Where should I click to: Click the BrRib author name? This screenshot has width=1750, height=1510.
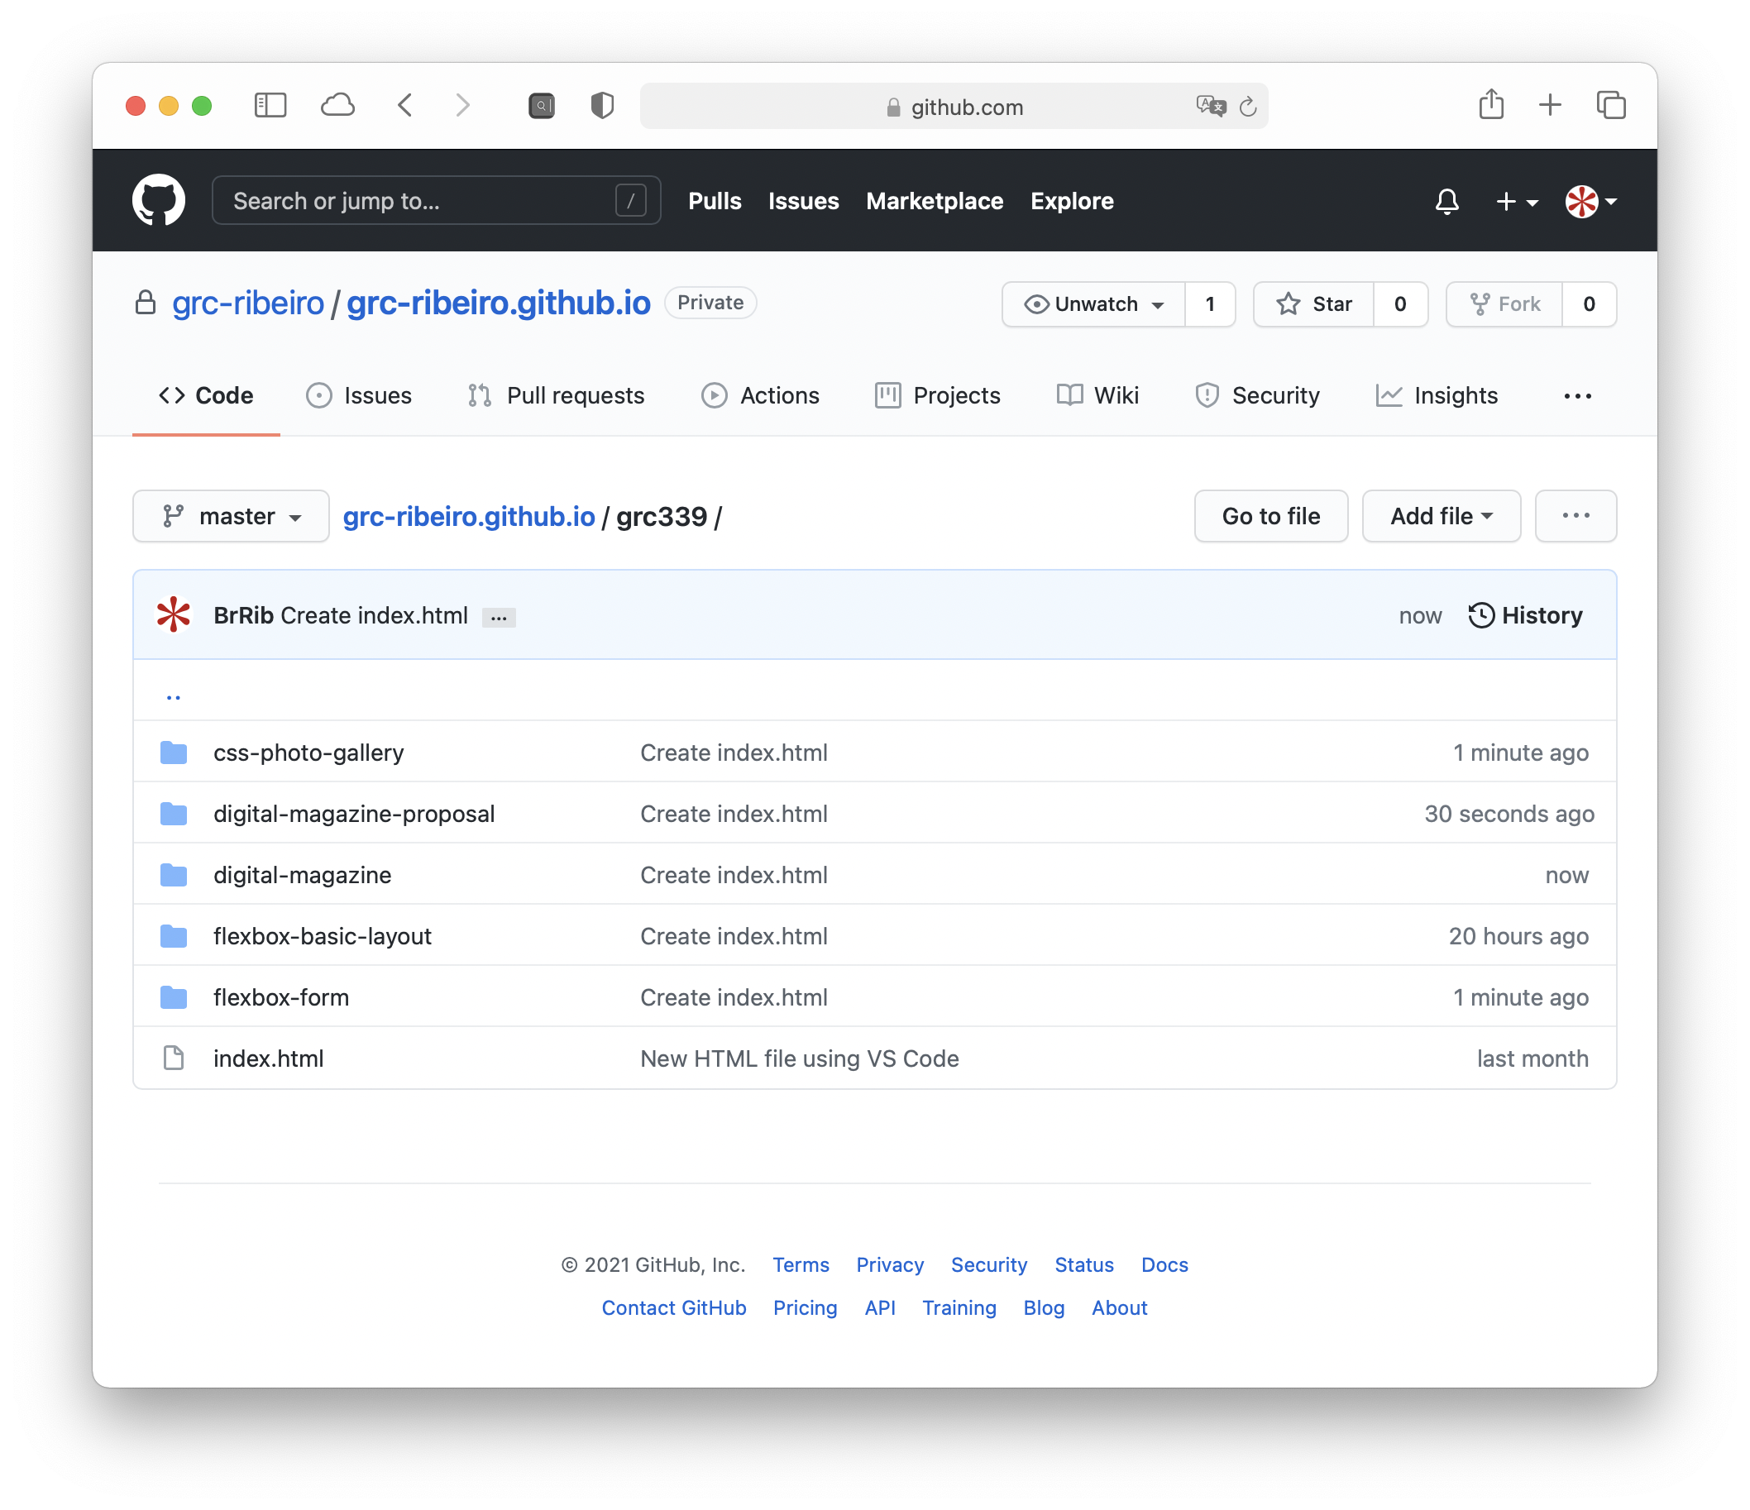pyautogui.click(x=243, y=614)
